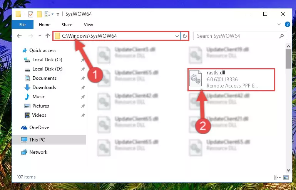Screen dimensions: 296x190
Task: Open the Recent locations dropdown arrow
Action: 40,35
